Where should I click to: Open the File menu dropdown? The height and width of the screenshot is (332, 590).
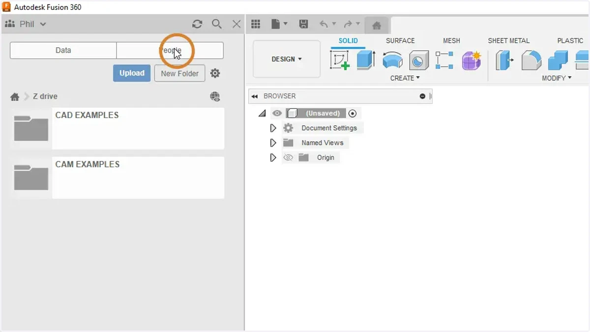point(279,24)
